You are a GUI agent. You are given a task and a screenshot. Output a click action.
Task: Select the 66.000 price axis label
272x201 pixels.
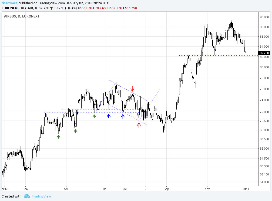coord(264,149)
